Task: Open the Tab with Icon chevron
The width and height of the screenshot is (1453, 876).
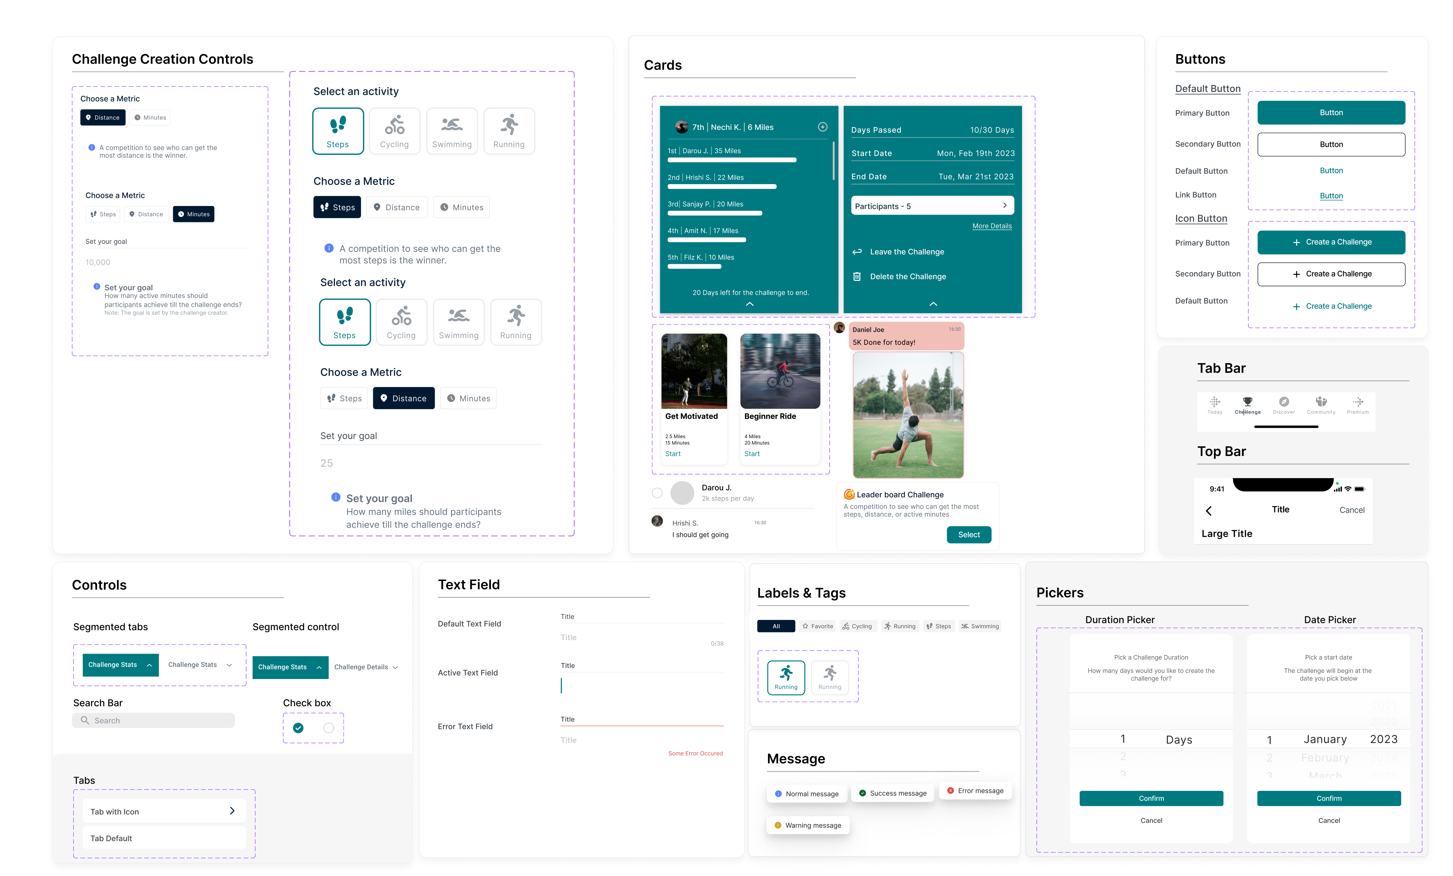Action: point(232,810)
